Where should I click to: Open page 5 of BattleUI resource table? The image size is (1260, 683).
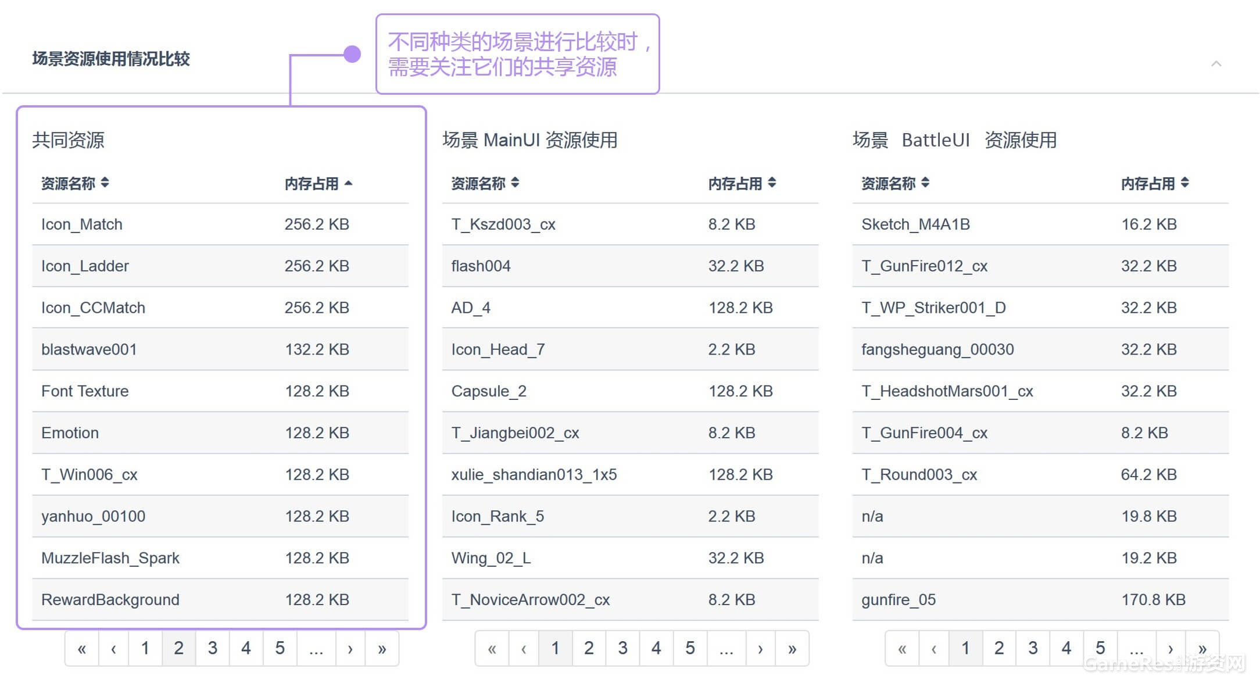pyautogui.click(x=1100, y=649)
